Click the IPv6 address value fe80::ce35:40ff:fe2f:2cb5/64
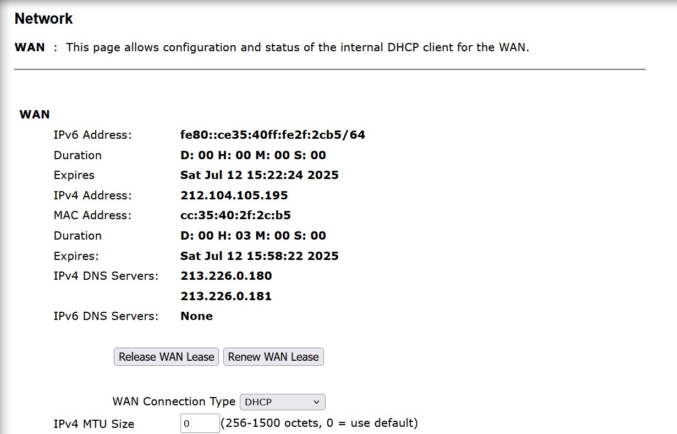 [x=273, y=135]
